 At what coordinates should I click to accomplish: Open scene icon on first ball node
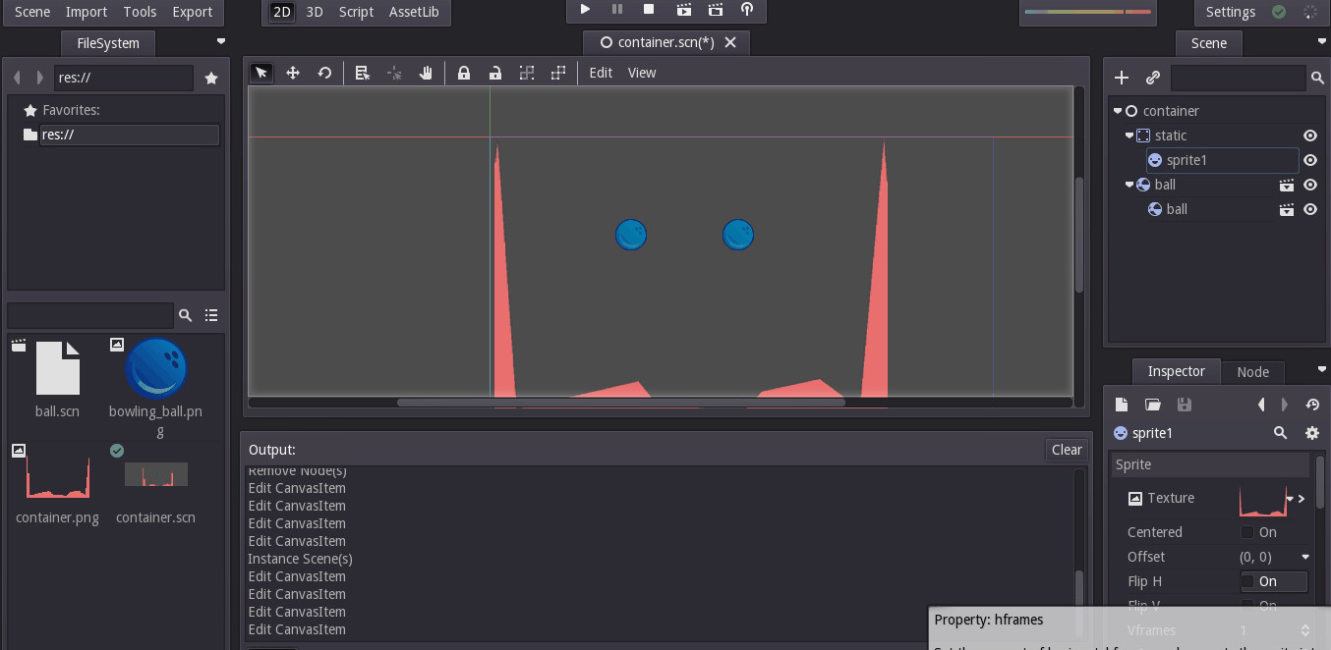pos(1286,185)
